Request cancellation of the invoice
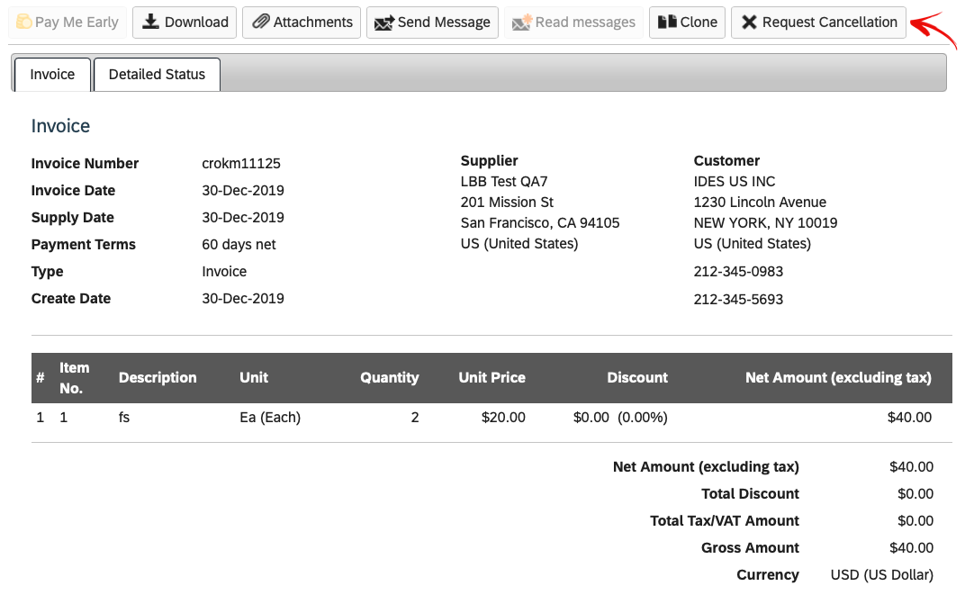The width and height of the screenshot is (974, 604). pyautogui.click(x=817, y=23)
